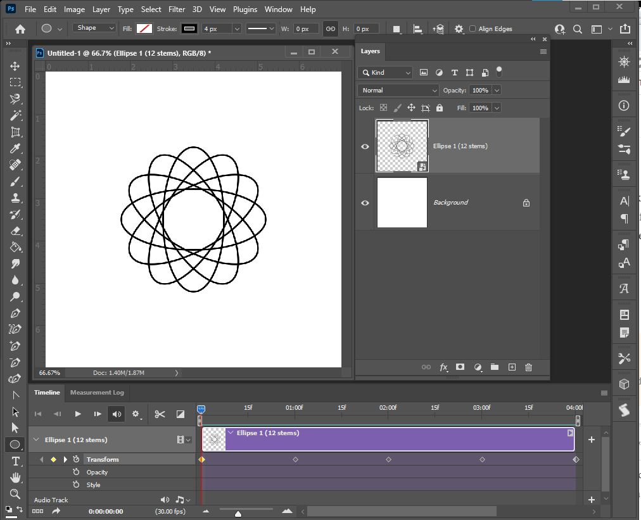This screenshot has height=520, width=641.
Task: Add a layer style with the fx button
Action: (x=443, y=367)
